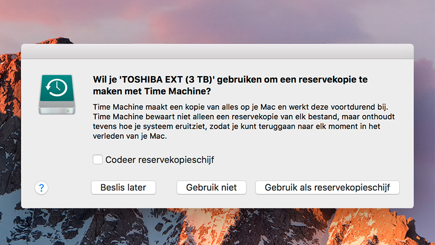
Task: Click the 'Codeer reservekopieschijf' label text
Action: [160, 160]
